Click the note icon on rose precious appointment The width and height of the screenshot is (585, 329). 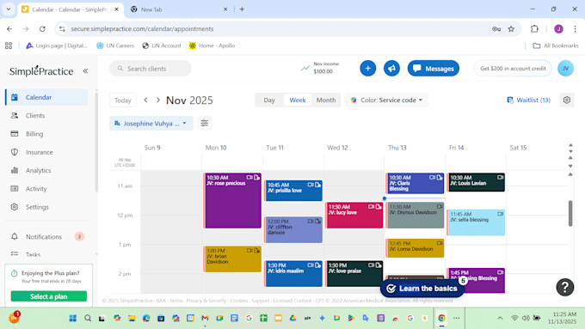click(256, 178)
